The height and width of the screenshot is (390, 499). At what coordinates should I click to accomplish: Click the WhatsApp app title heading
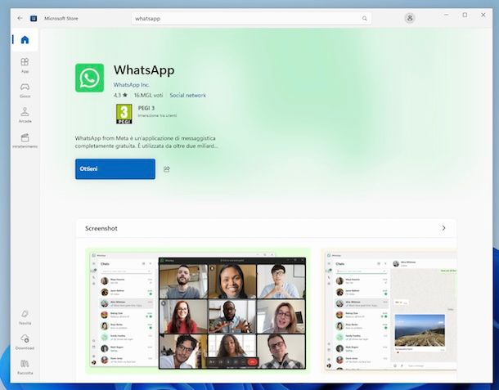pos(144,70)
